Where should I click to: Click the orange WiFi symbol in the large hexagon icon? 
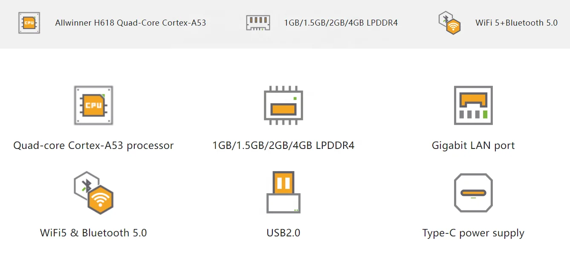click(100, 199)
